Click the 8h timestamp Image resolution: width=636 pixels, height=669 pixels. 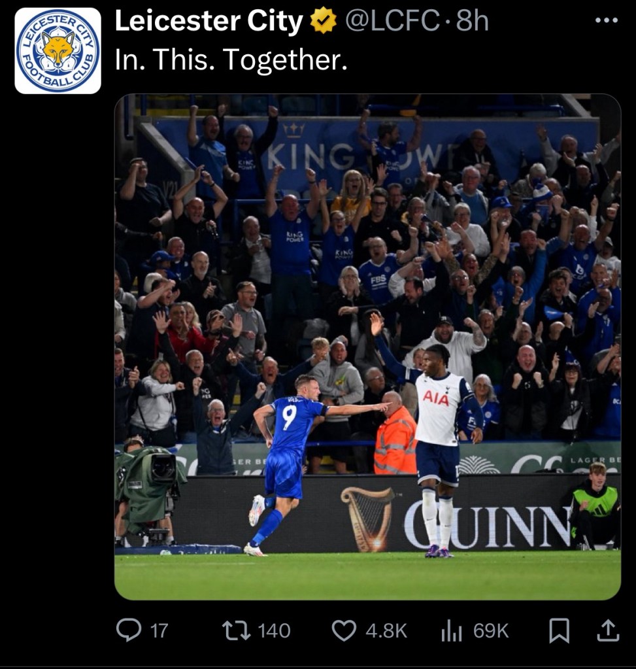click(472, 22)
